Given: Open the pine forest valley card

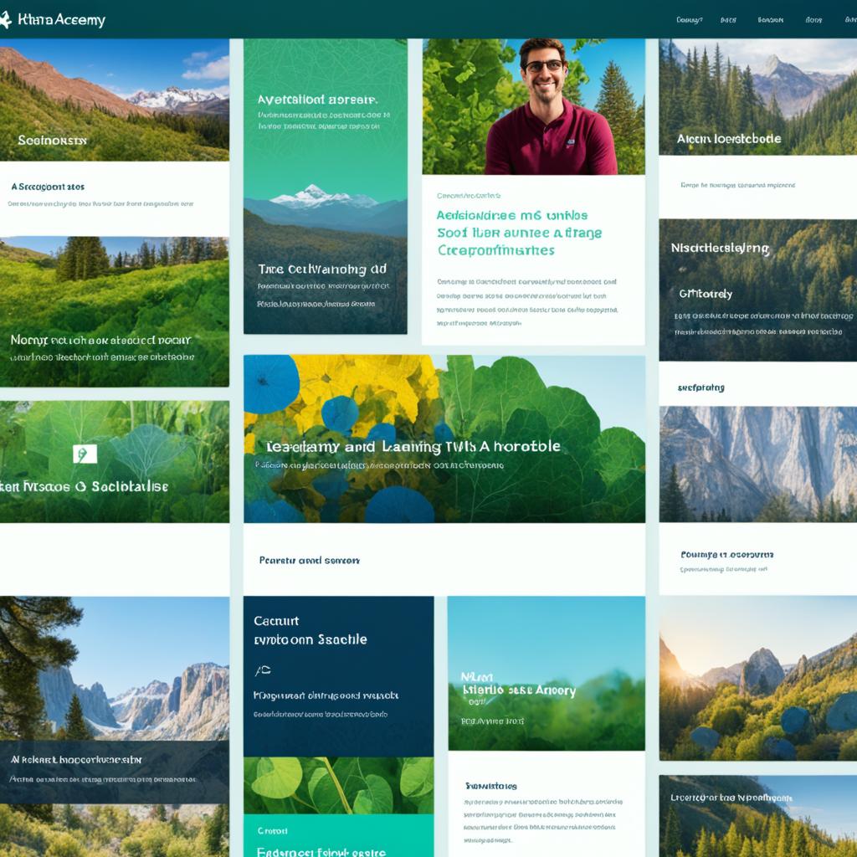Looking at the screenshot, I should coord(758,97).
